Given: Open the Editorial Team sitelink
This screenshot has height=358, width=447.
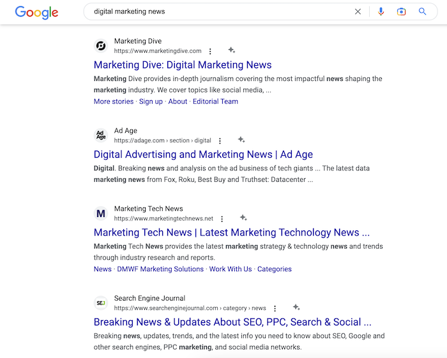Looking at the screenshot, I should [215, 101].
